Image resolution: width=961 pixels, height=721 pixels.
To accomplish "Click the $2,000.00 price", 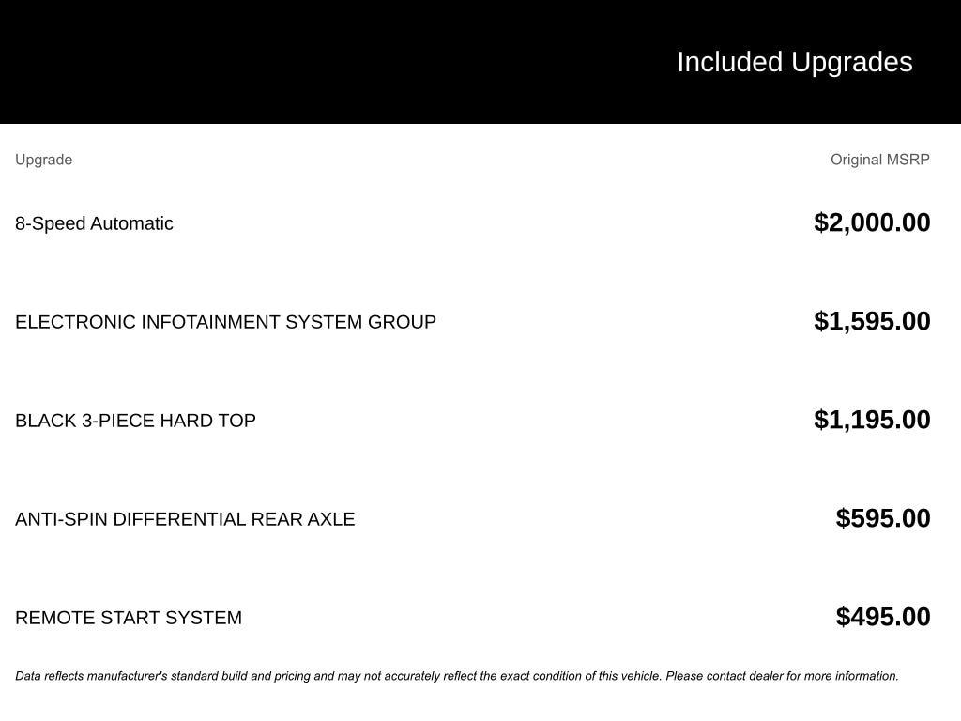I will coord(872,222).
